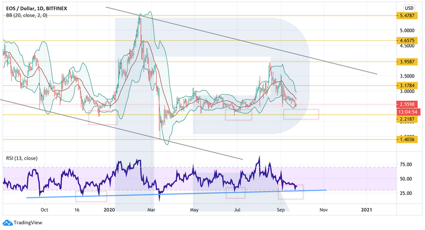Click the Oct date label
Viewport: 425px width, 230px height.
pyautogui.click(x=44, y=210)
